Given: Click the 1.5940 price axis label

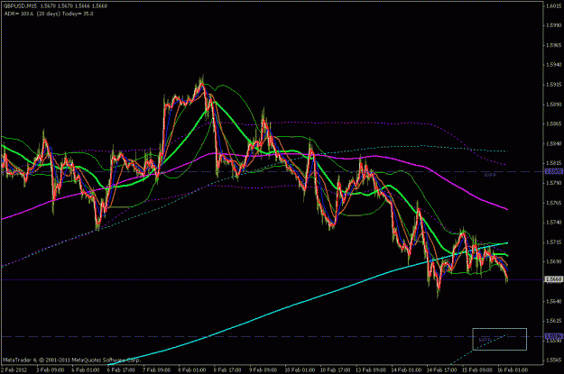Looking at the screenshot, I should coord(553,65).
